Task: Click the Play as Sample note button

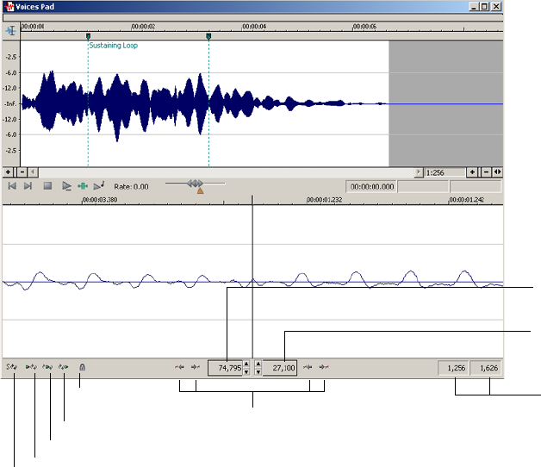Action: coord(99,186)
